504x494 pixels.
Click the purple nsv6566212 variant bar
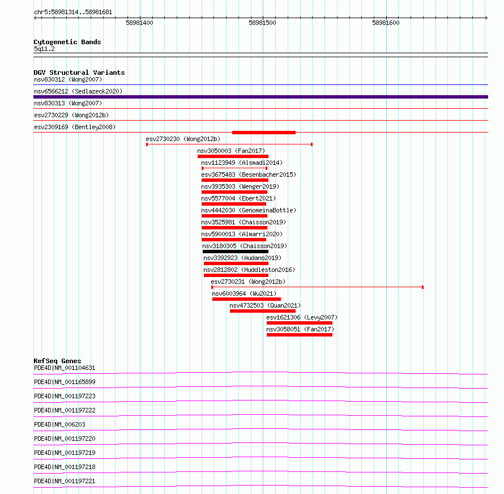click(260, 97)
